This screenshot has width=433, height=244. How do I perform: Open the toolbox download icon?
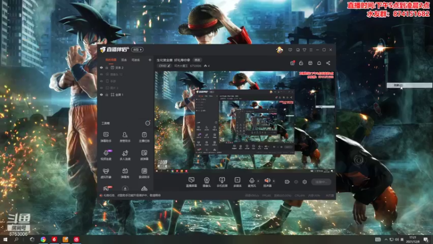125,188
